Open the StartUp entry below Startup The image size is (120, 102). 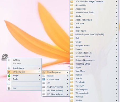(94, 79)
